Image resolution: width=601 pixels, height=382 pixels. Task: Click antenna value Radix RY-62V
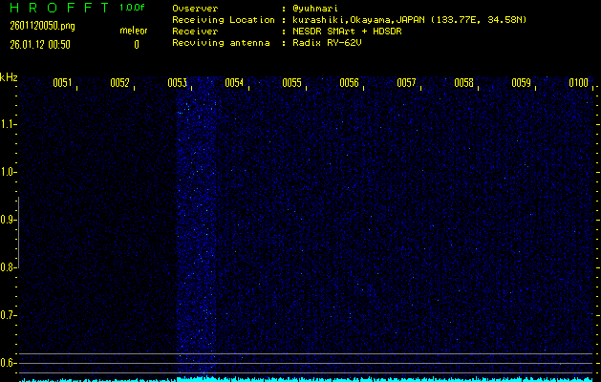327,43
